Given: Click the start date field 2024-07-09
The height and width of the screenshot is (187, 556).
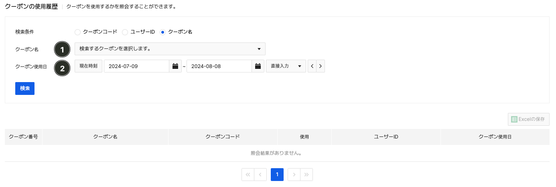Looking at the screenshot, I should click(136, 66).
